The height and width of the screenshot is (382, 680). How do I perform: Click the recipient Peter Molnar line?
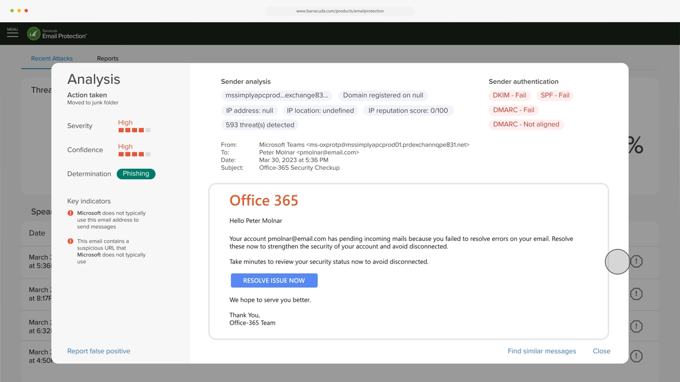[309, 152]
